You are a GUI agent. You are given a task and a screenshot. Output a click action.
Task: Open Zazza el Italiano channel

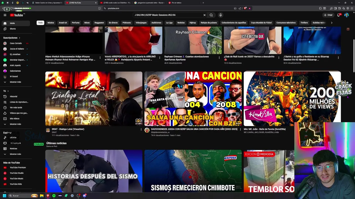pos(16,49)
